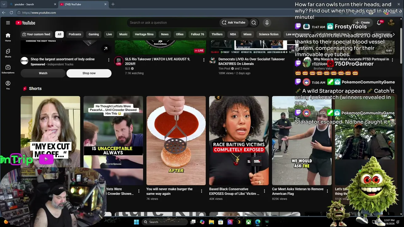404x227 pixels.
Task: Open Task View on the taskbar
Action: 193,222
